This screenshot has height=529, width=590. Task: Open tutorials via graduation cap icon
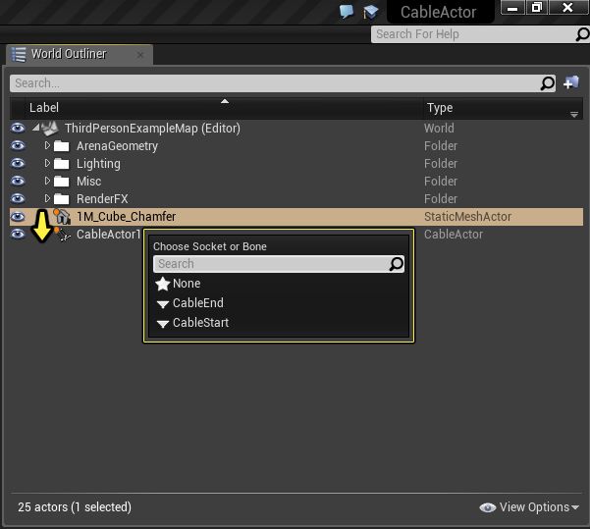click(370, 11)
